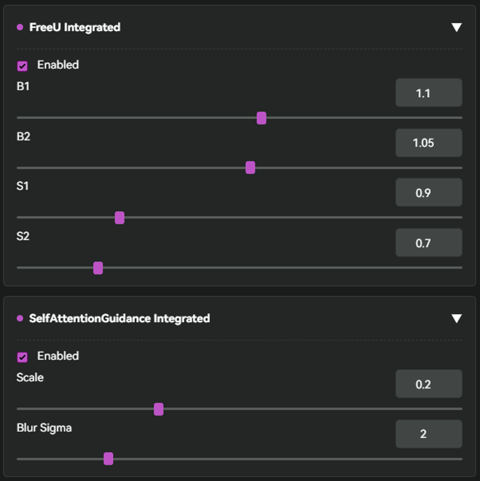Focus the S1 value field showing 0.9
The width and height of the screenshot is (480, 481).
click(x=428, y=193)
